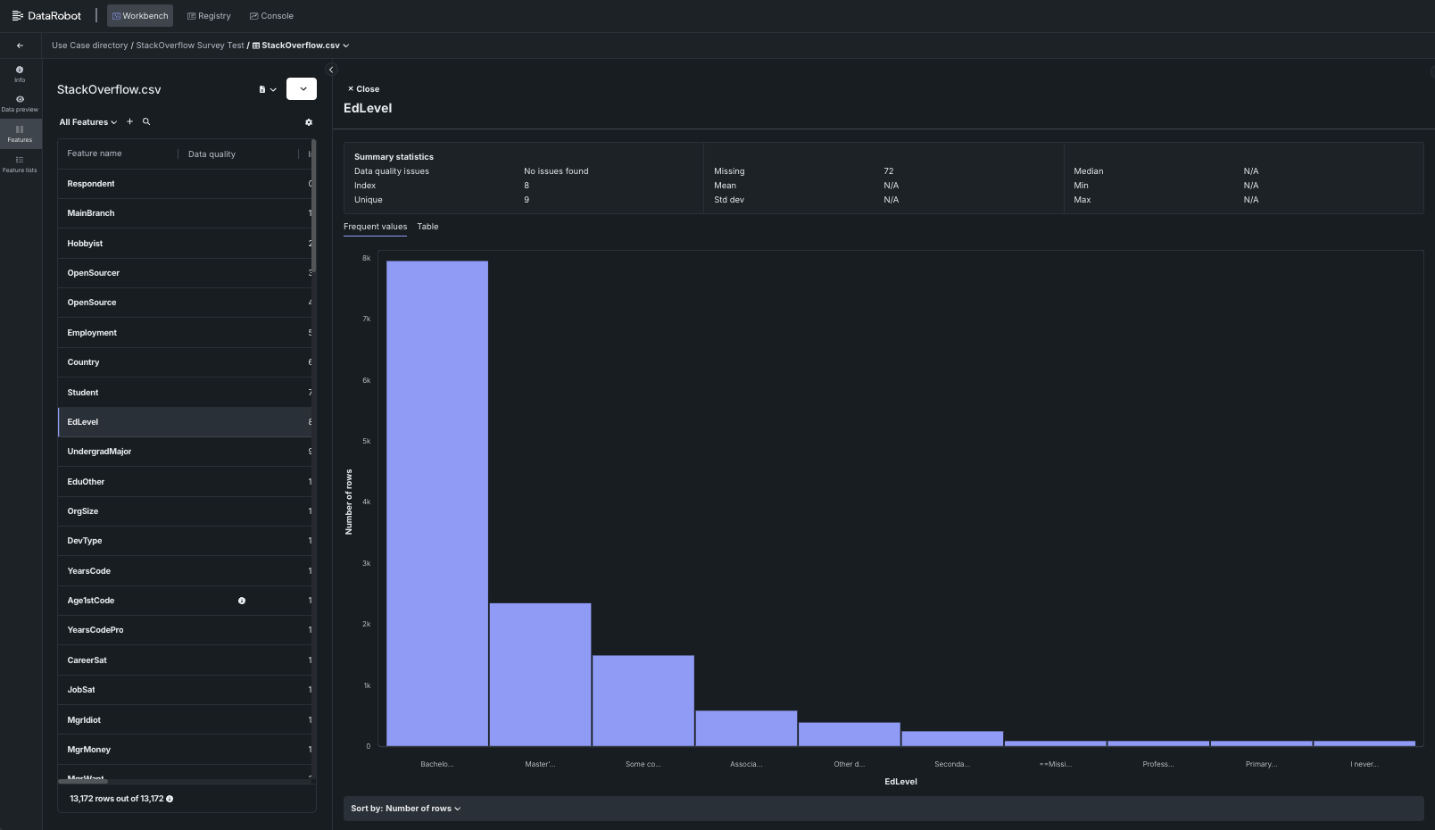Open feature table settings gear

coord(309,122)
